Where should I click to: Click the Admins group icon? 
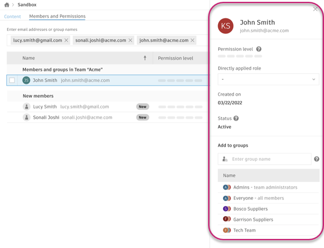click(227, 187)
